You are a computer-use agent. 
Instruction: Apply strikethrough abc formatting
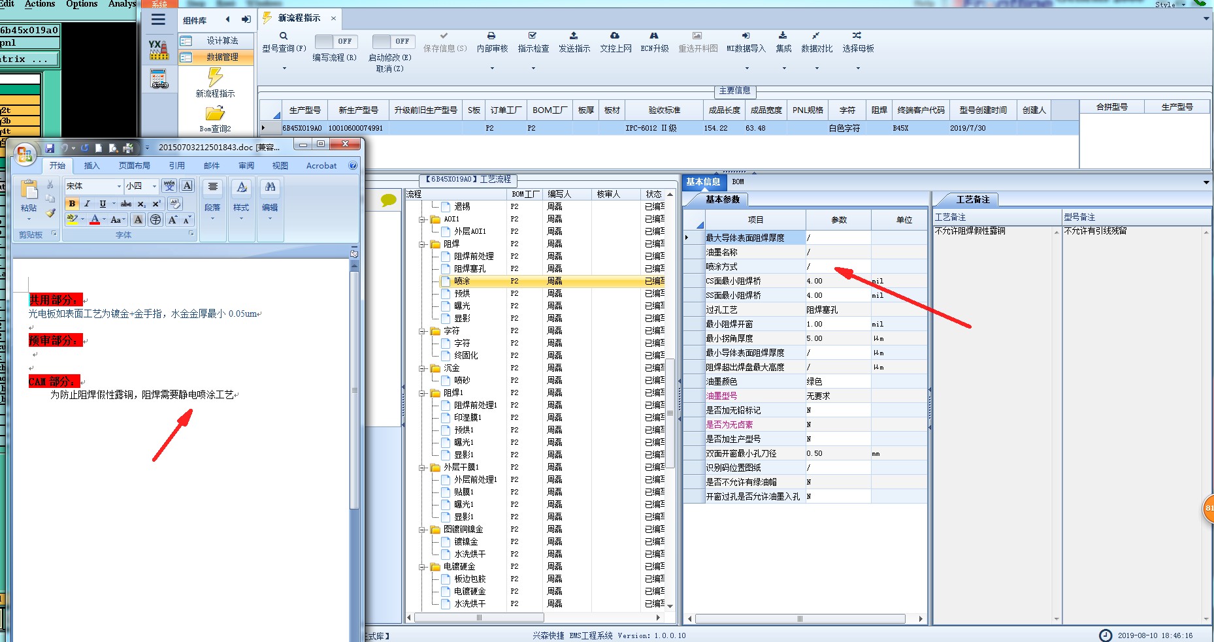pyautogui.click(x=126, y=204)
